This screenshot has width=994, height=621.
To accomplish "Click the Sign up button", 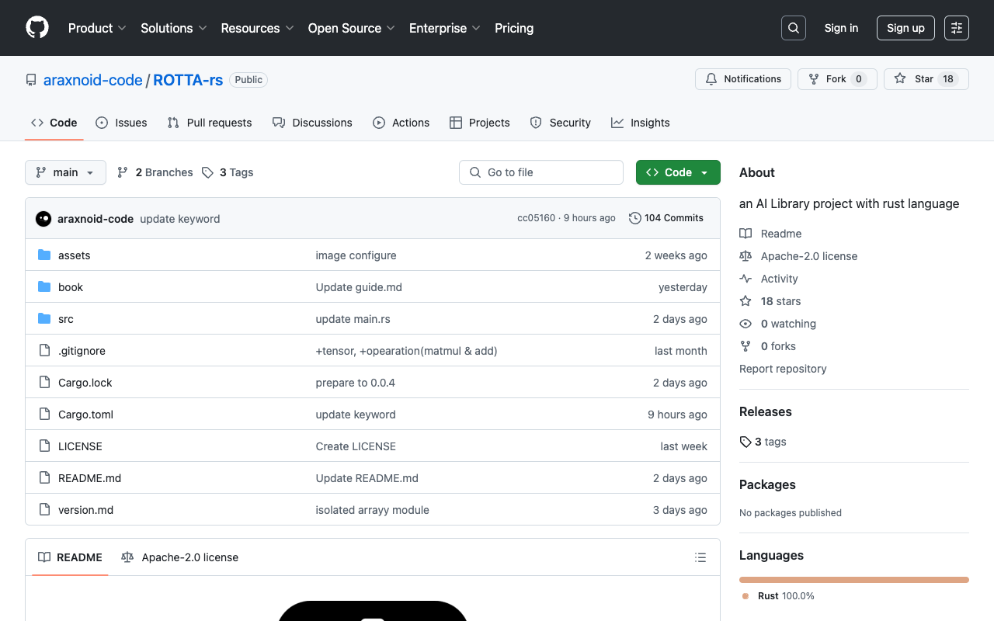I will point(905,27).
